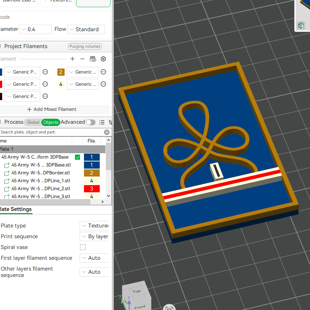The height and width of the screenshot is (310, 310).
Task: Open the Plate Settings tab
Action: point(16,210)
